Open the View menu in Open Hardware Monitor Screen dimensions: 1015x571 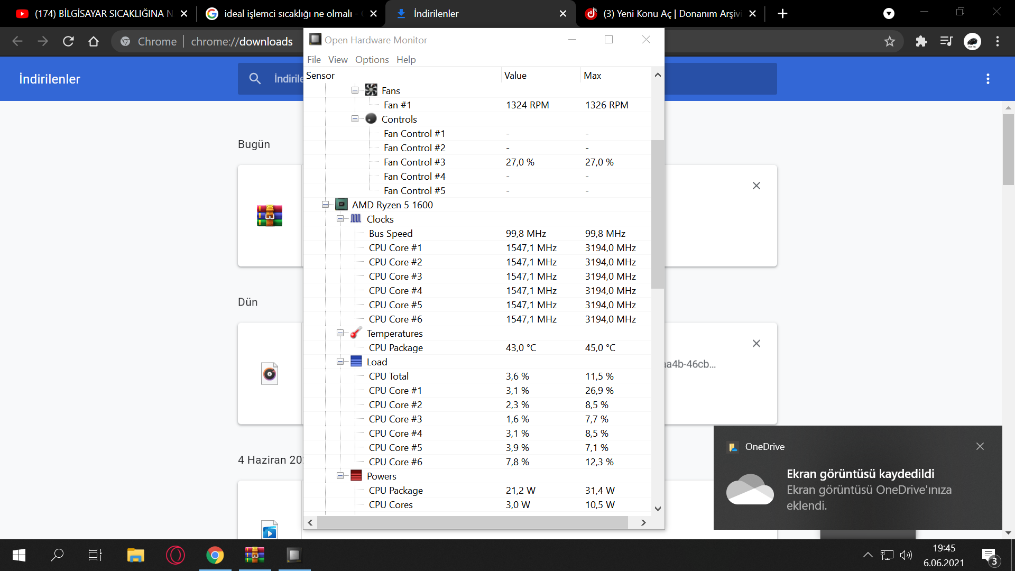[338, 60]
